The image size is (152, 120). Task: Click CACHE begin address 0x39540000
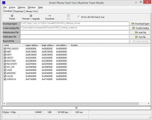47,76
